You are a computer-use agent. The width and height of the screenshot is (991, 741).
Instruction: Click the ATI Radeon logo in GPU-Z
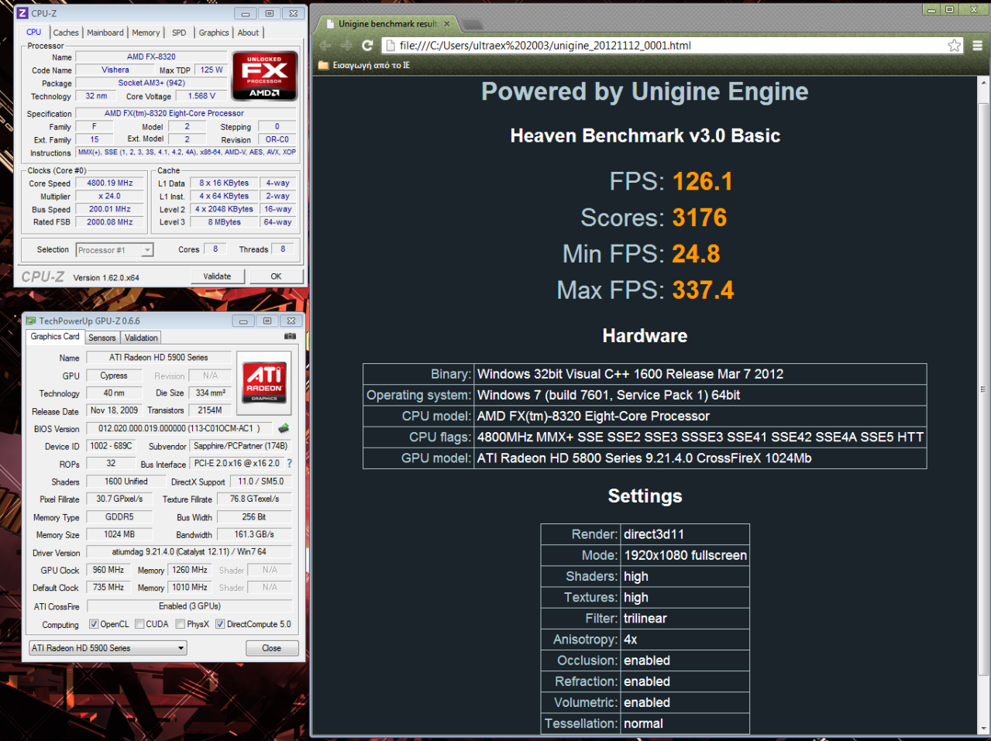(x=264, y=383)
